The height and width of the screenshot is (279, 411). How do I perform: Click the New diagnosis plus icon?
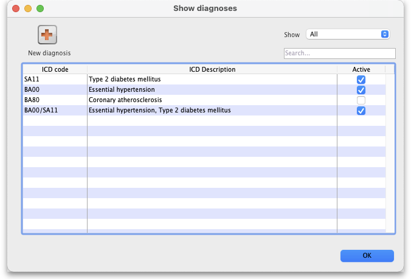pyautogui.click(x=47, y=35)
